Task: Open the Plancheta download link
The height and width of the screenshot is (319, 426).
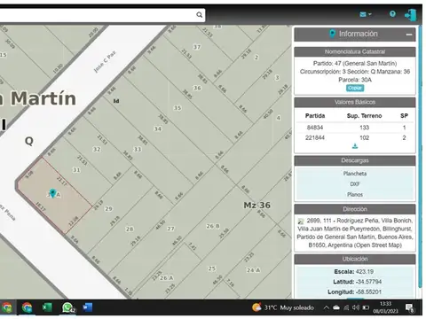Action: pos(355,174)
